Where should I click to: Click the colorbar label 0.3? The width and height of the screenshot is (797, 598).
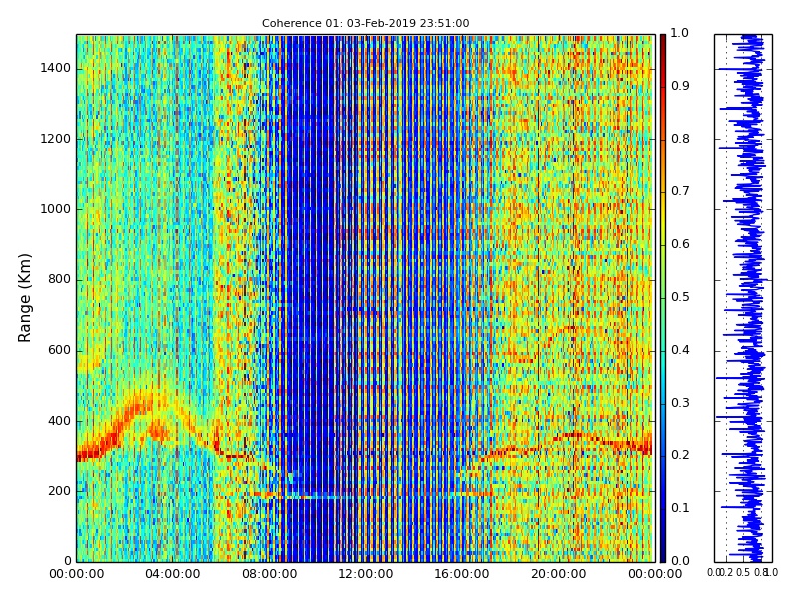(680, 403)
